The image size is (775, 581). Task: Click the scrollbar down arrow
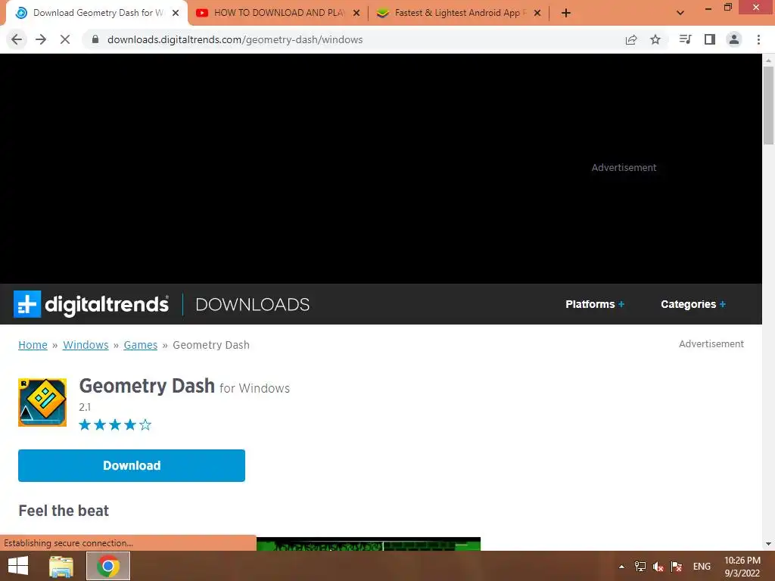[768, 545]
